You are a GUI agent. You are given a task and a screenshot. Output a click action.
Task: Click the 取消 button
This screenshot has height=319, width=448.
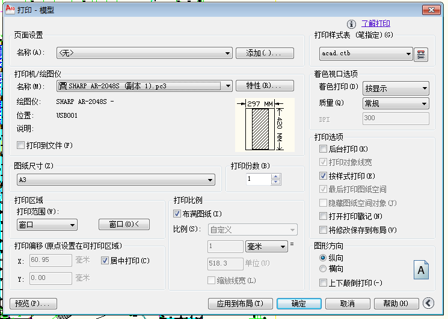click(348, 303)
